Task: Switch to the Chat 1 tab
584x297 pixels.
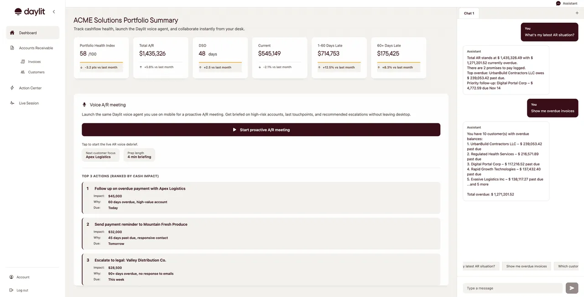Action: coord(469,13)
